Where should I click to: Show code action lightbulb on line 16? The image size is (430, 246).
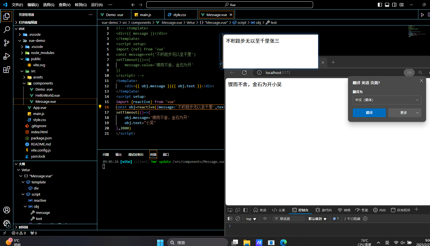(x=100, y=107)
